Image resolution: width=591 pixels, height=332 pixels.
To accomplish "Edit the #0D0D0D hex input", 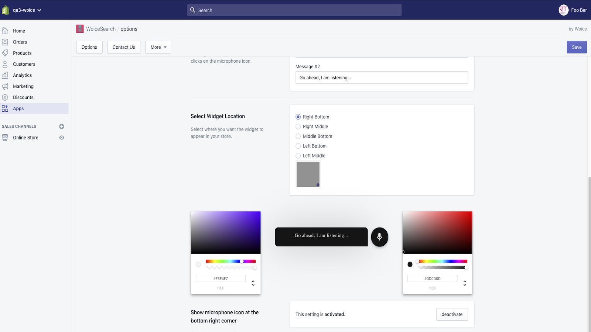I will (432, 279).
